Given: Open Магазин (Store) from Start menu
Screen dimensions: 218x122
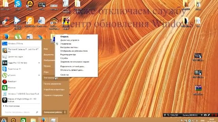Looking at the screenshot, I should 21,88.
